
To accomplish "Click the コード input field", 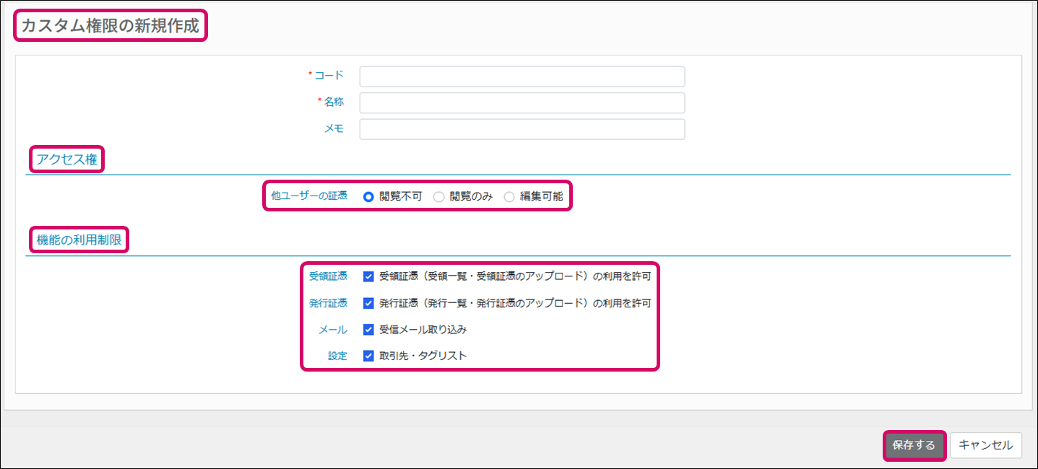I will click(522, 76).
